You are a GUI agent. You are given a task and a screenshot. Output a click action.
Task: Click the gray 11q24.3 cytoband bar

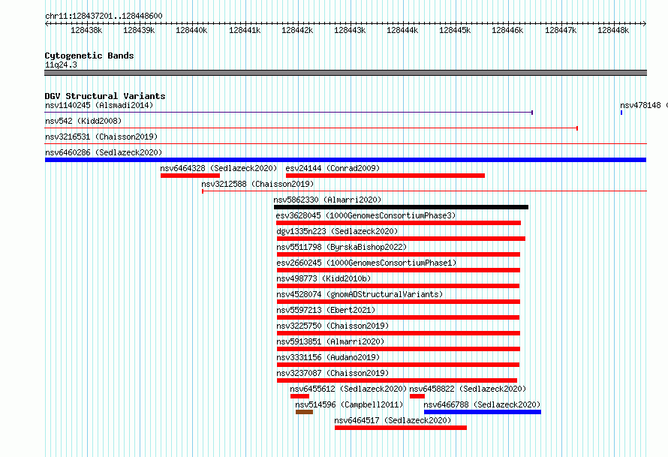(345, 73)
